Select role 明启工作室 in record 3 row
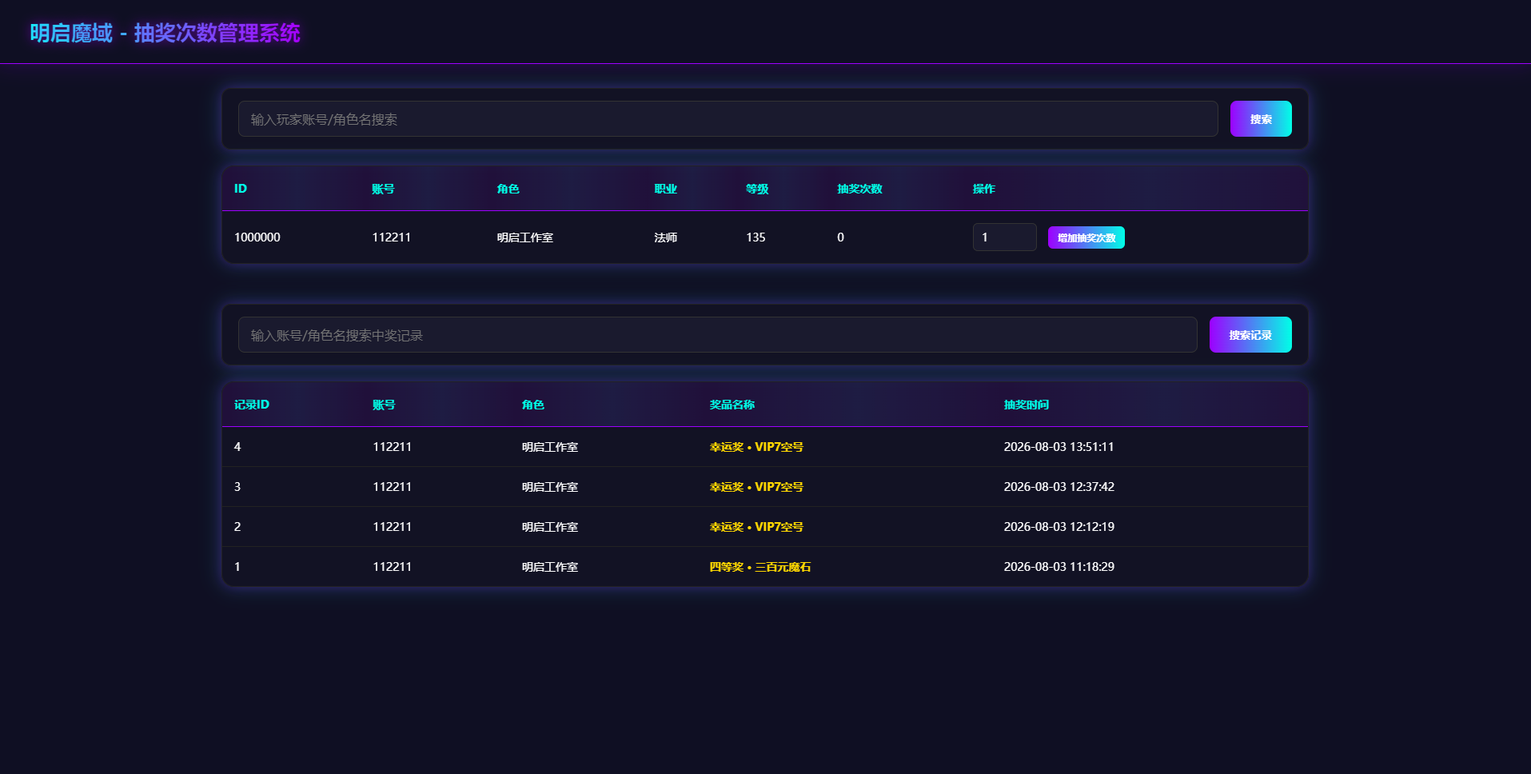Image resolution: width=1531 pixels, height=774 pixels. pos(550,487)
